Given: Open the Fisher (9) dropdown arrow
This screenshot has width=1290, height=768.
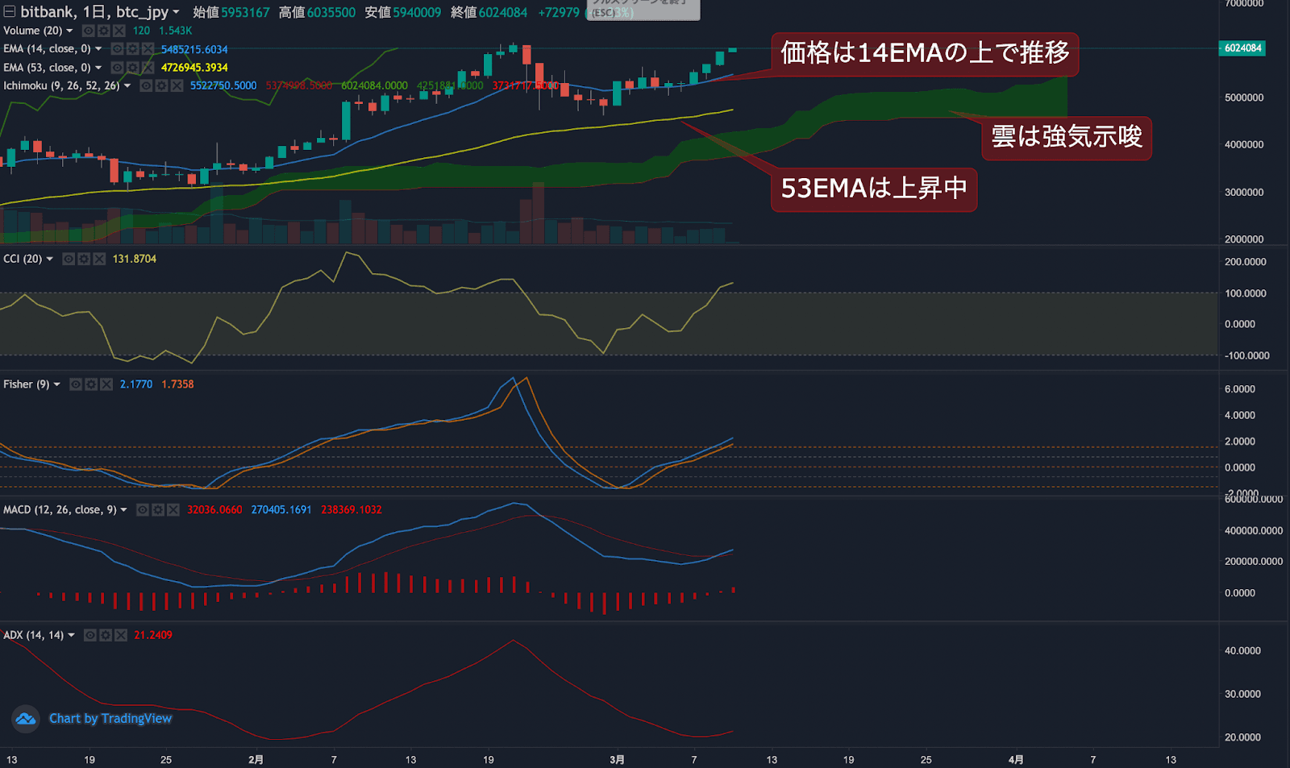Looking at the screenshot, I should pos(56,384).
